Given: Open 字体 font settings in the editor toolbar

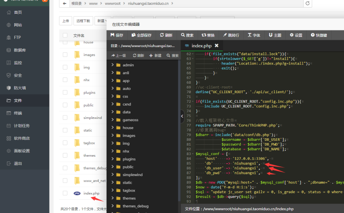Looking at the screenshot, I should (x=254, y=35).
